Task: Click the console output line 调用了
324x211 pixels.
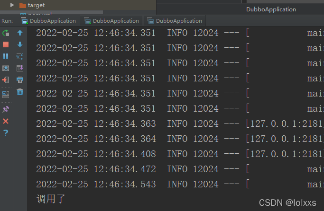Action: pos(51,199)
